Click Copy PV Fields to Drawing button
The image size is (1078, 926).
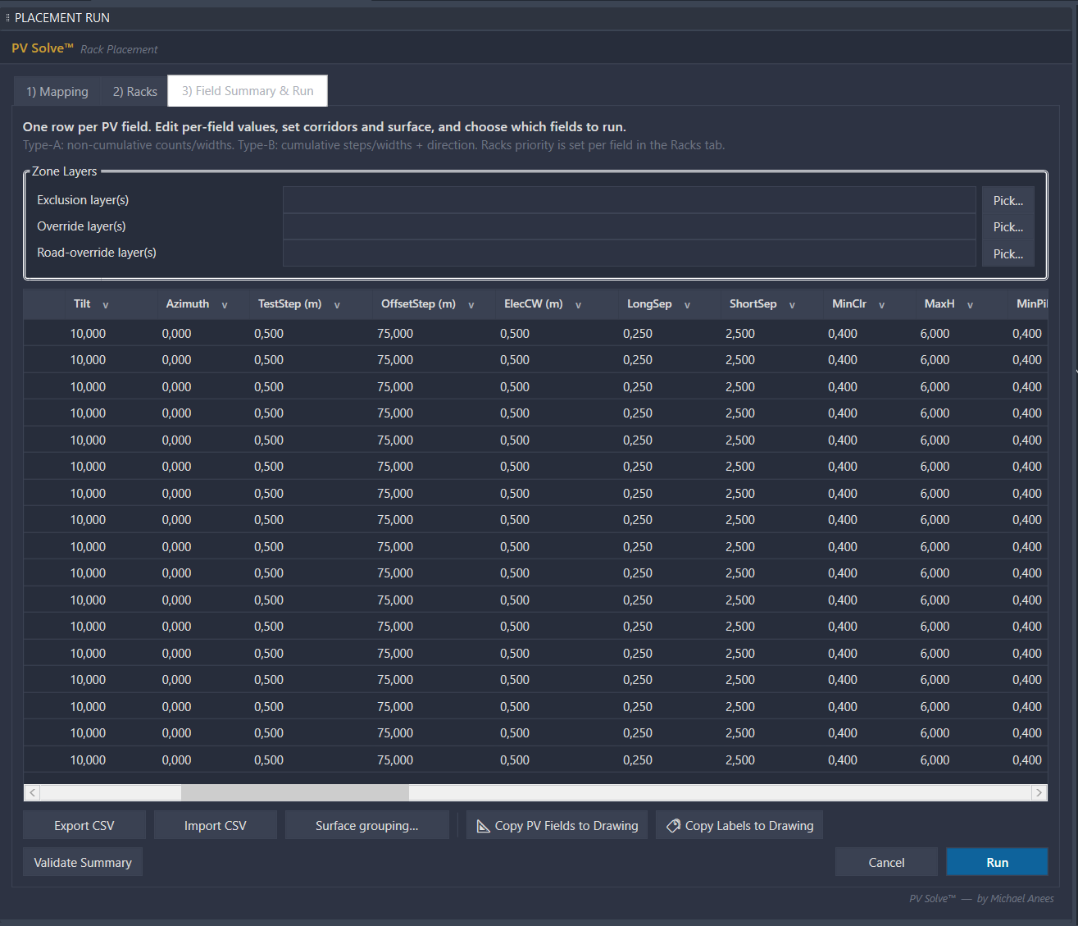[x=557, y=826]
